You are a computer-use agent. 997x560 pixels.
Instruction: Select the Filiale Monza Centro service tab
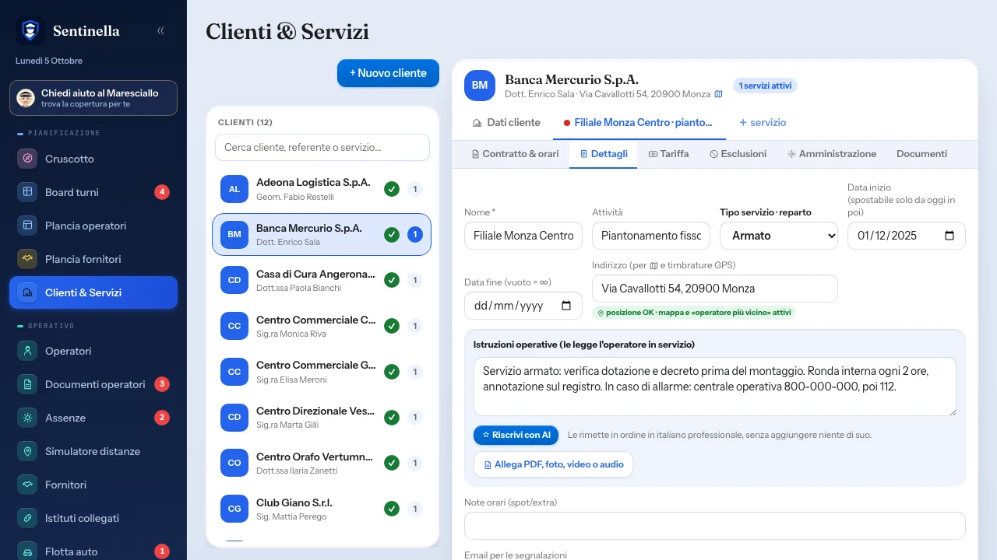point(638,122)
